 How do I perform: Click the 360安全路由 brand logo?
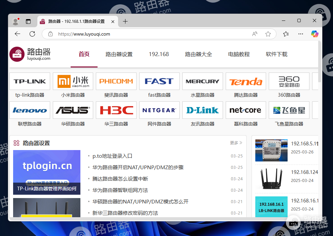click(289, 81)
